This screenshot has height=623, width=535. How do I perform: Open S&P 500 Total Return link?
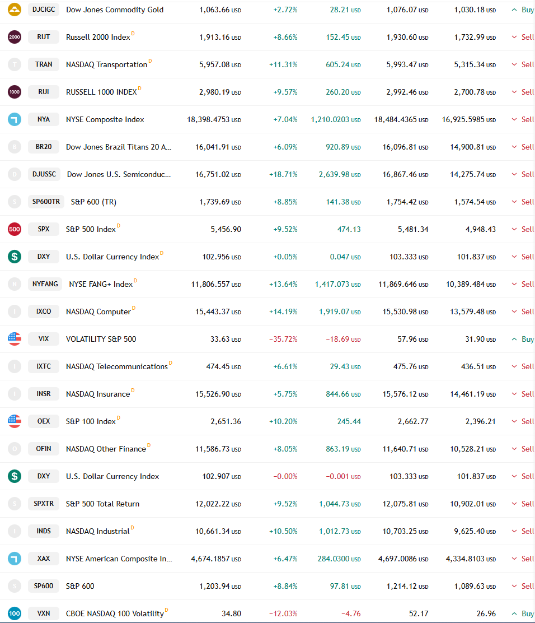[x=102, y=504]
